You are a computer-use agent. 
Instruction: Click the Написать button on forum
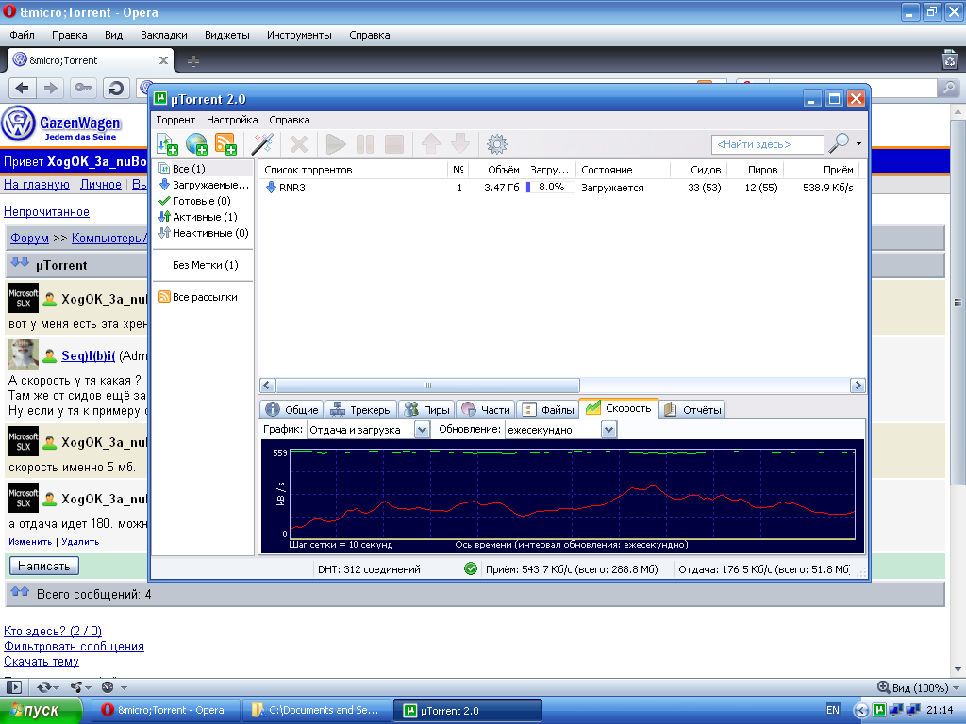[43, 566]
